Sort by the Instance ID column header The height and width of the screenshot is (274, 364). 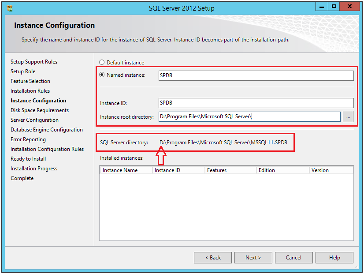pos(178,170)
